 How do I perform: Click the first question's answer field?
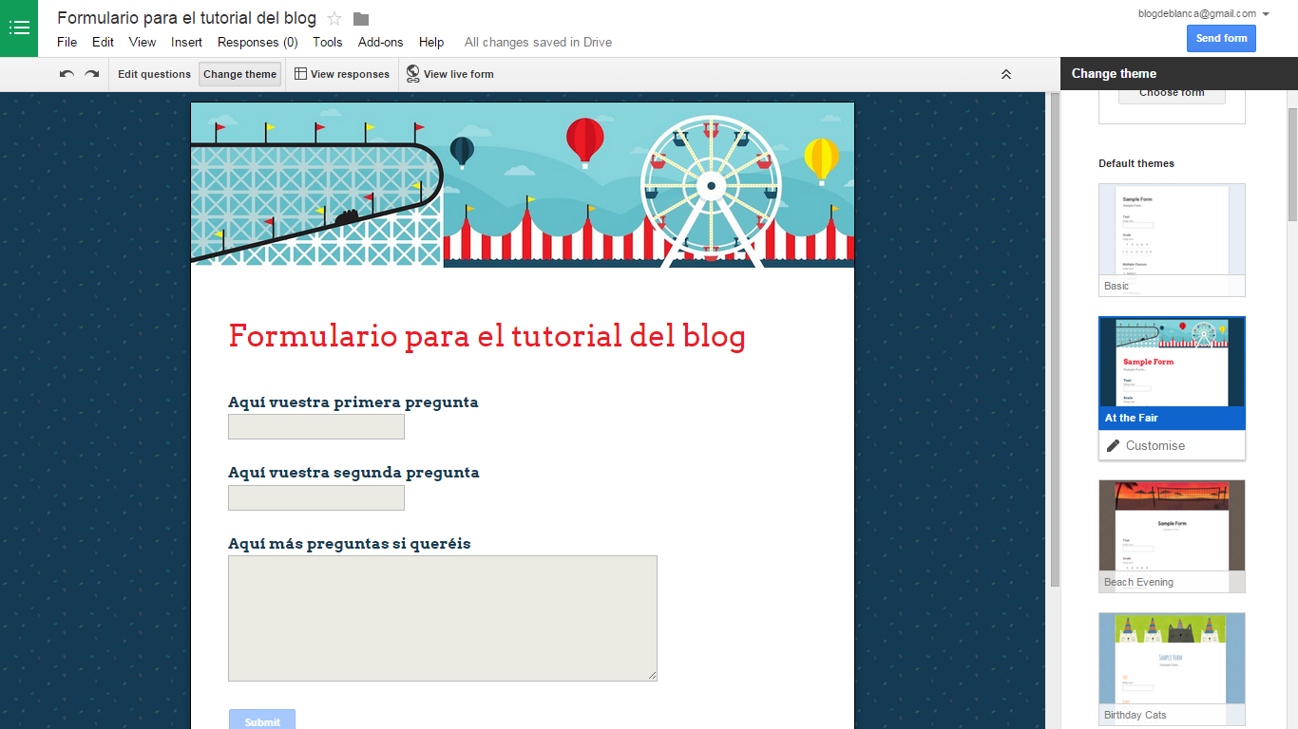(315, 426)
